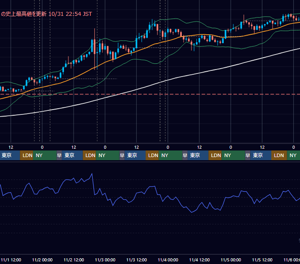Click the 11/5 12:00 date axis label
Image resolution: width=300 pixels, height=264 pixels.
262,260
